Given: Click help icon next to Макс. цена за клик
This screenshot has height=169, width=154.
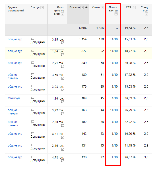Looking at the screenshot, I should (x=62, y=14).
